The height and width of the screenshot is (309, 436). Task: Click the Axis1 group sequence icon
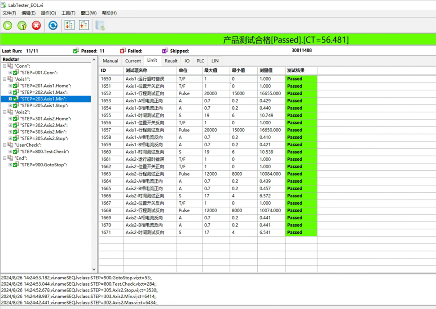(10, 79)
